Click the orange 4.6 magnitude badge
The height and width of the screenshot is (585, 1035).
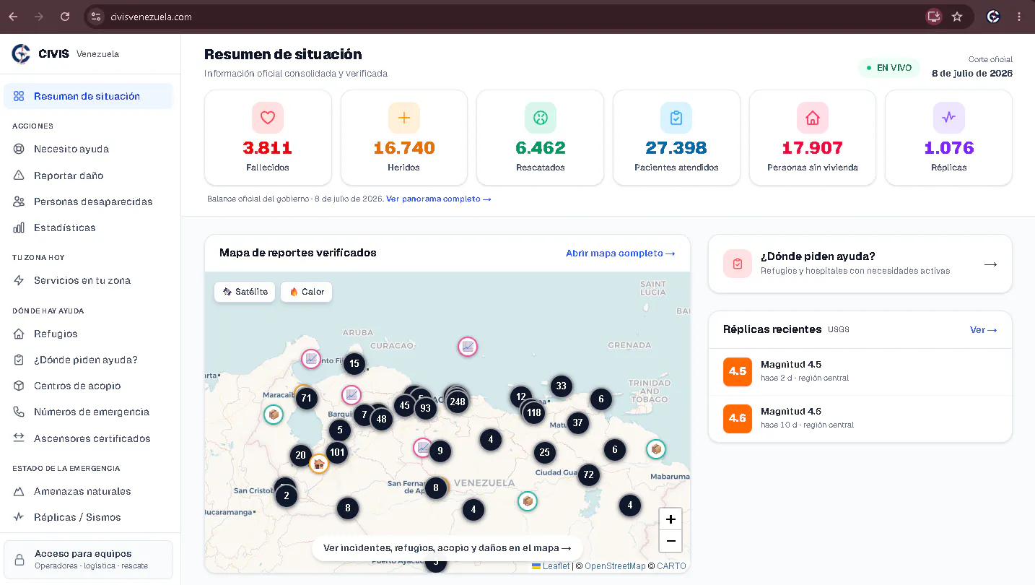point(738,418)
